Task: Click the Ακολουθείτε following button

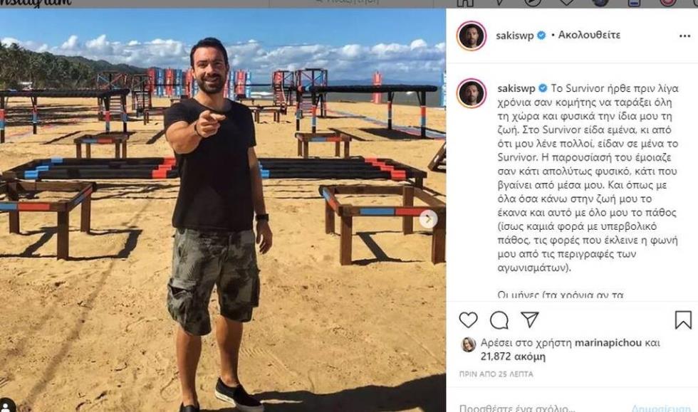Action: [589, 35]
